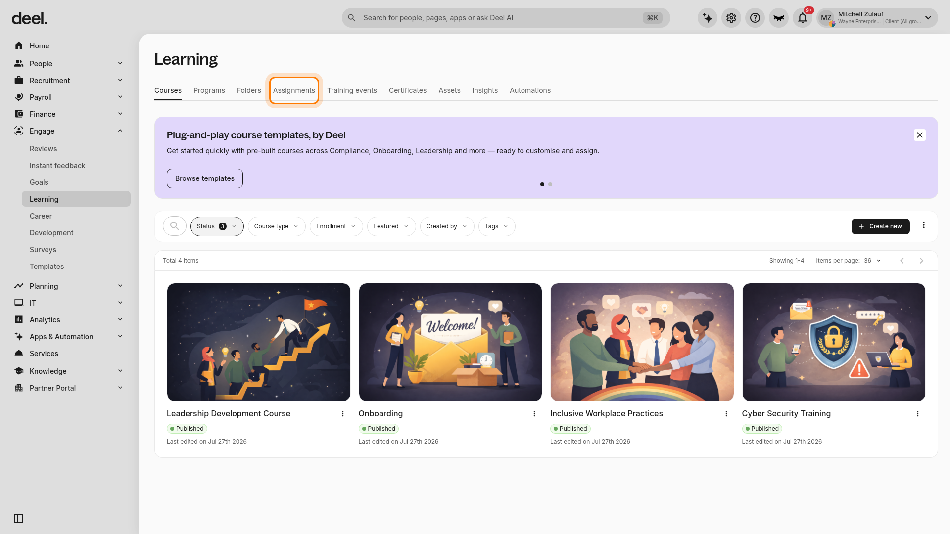Dismiss the course templates banner
The image size is (950, 534).
(920, 135)
